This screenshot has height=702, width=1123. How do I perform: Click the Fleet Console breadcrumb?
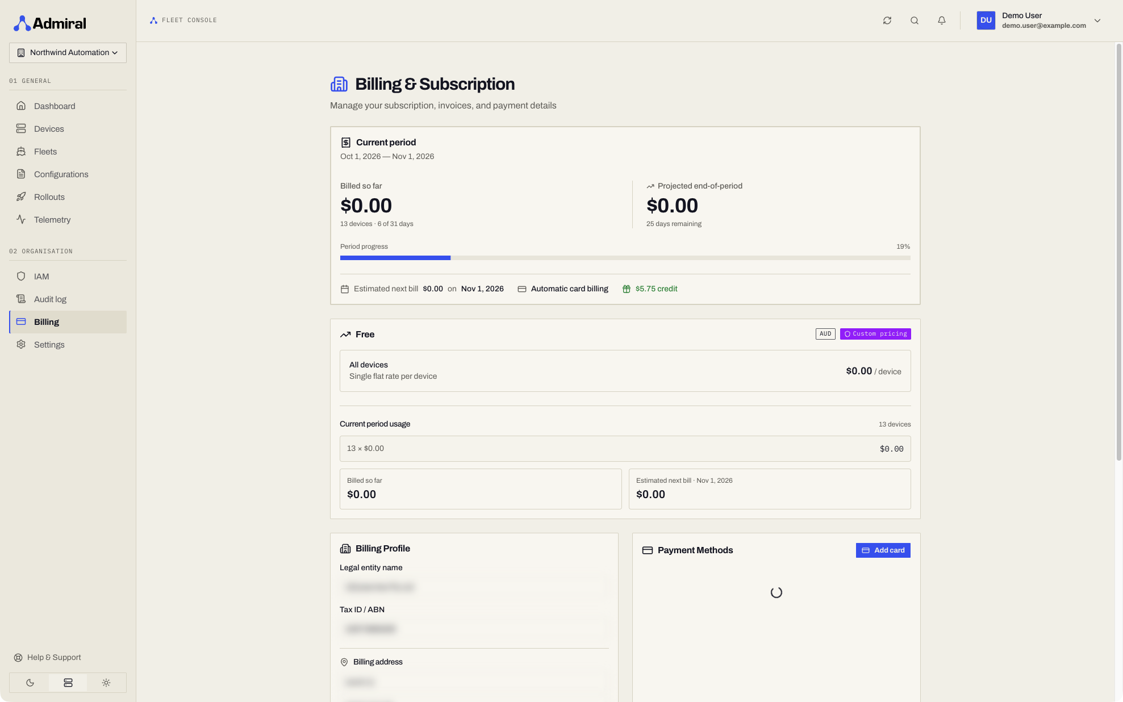(183, 20)
